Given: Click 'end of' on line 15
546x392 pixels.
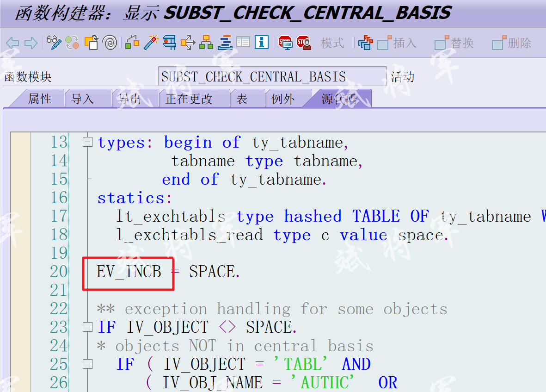Looking at the screenshot, I should pos(190,180).
